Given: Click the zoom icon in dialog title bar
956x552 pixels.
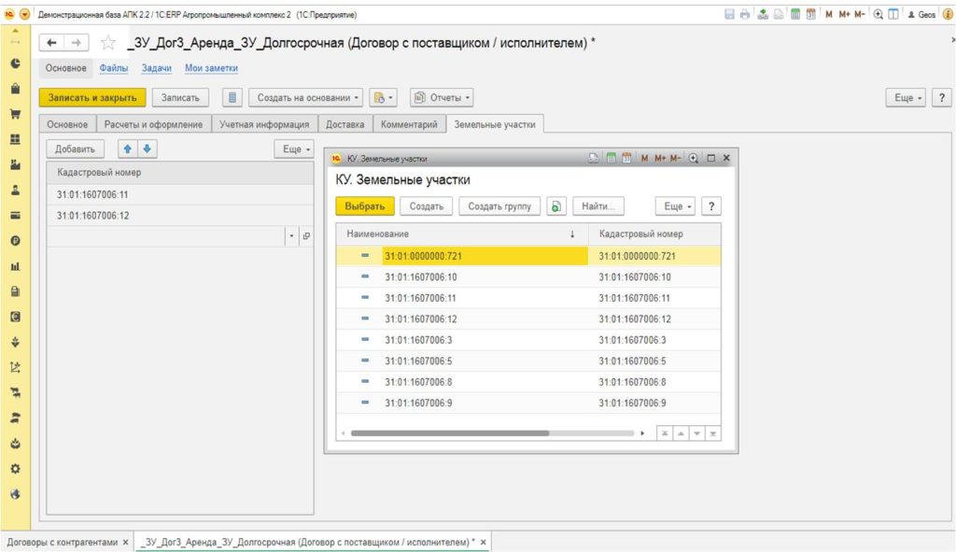Looking at the screenshot, I should (694, 158).
